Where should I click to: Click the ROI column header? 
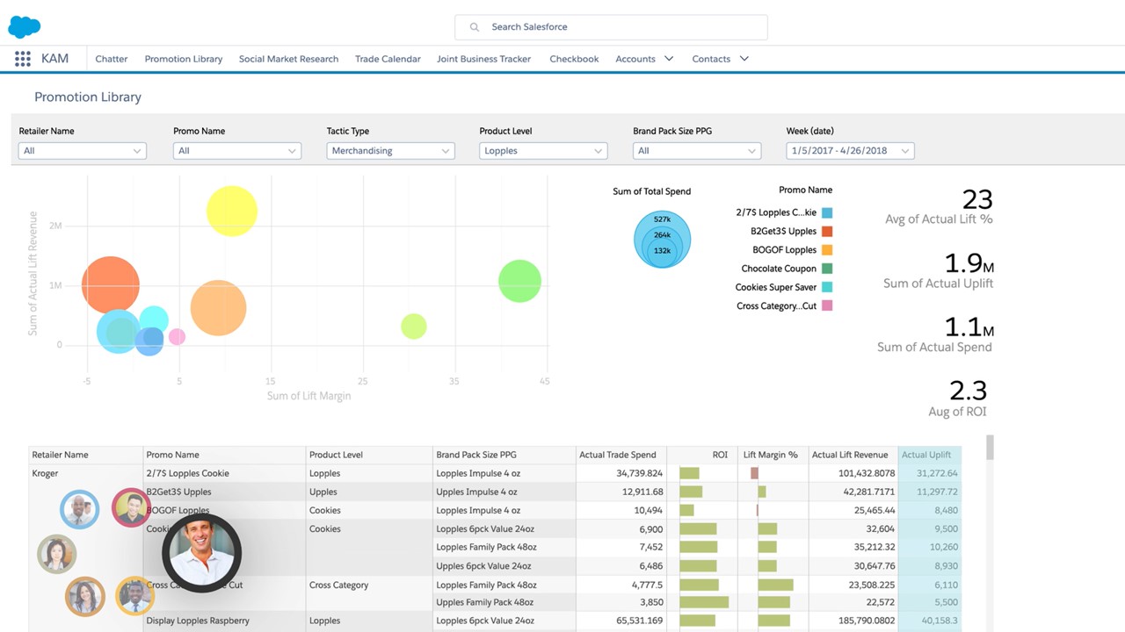701,455
